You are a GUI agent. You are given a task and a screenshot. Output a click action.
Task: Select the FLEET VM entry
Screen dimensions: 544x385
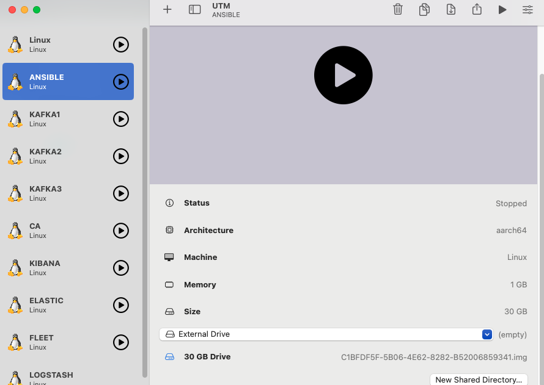(68, 342)
